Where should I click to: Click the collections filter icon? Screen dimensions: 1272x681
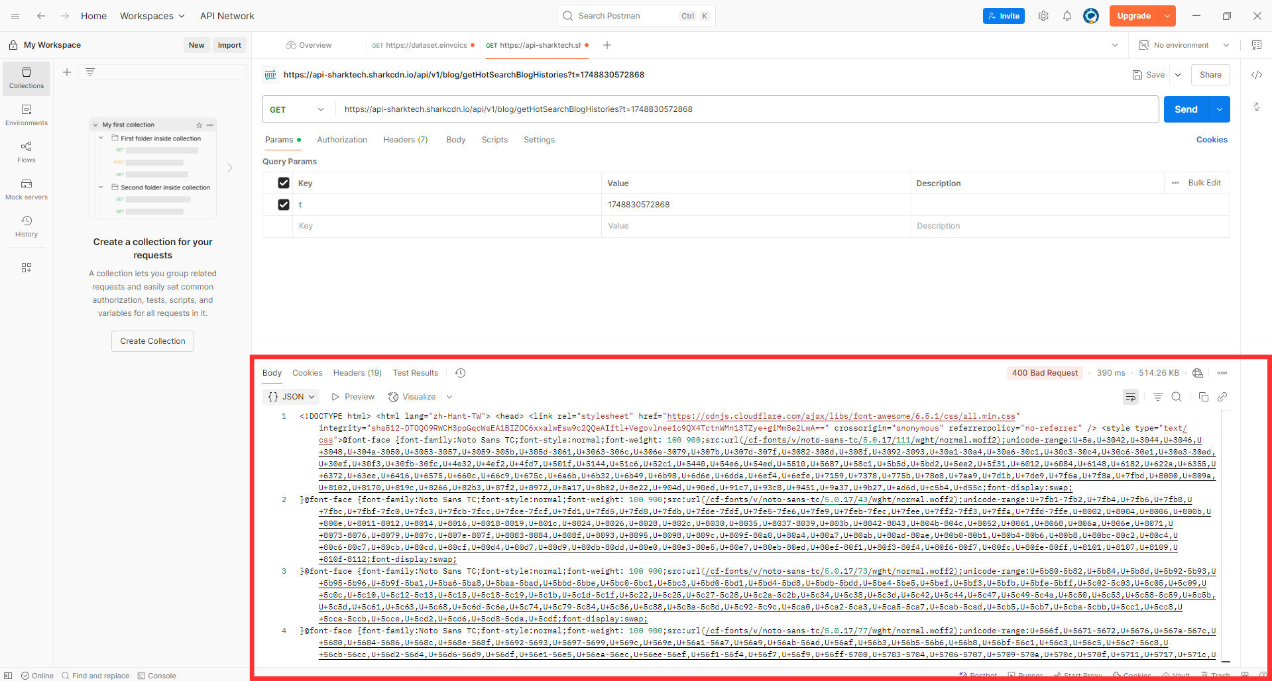coord(90,72)
